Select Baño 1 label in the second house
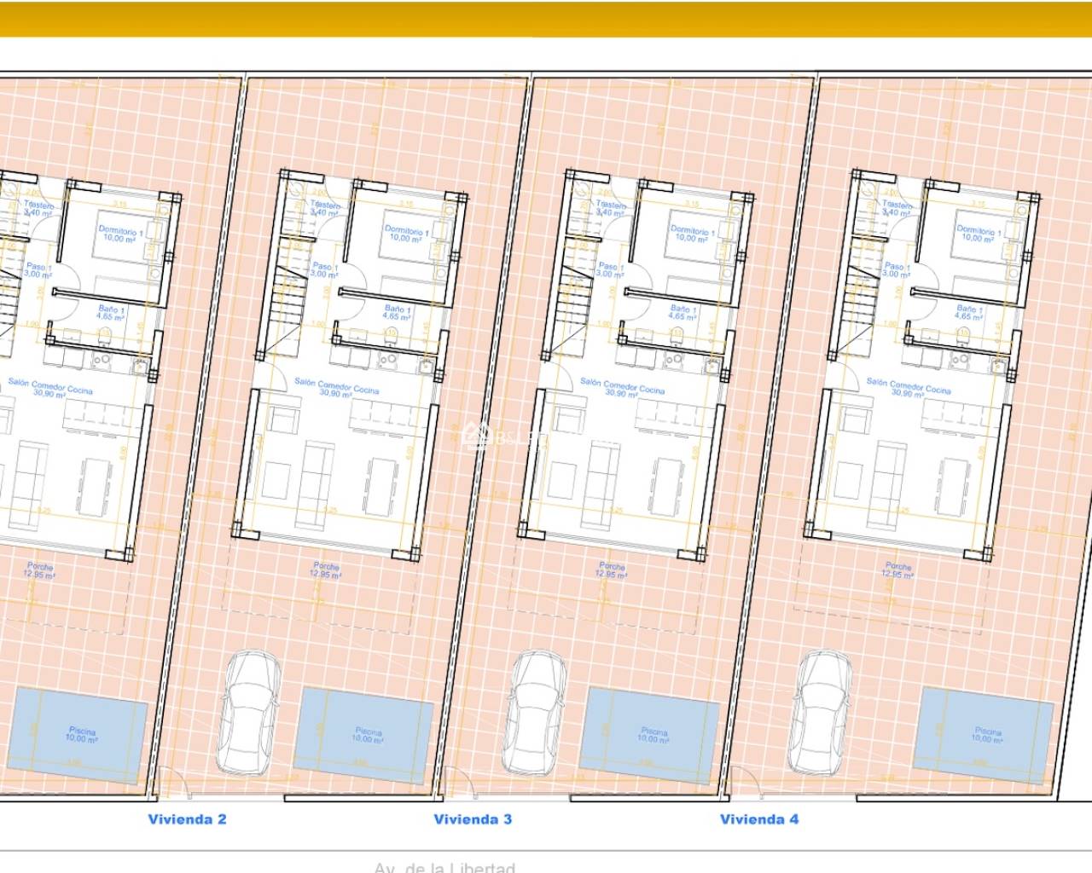This screenshot has width=1092, height=873. point(398,313)
